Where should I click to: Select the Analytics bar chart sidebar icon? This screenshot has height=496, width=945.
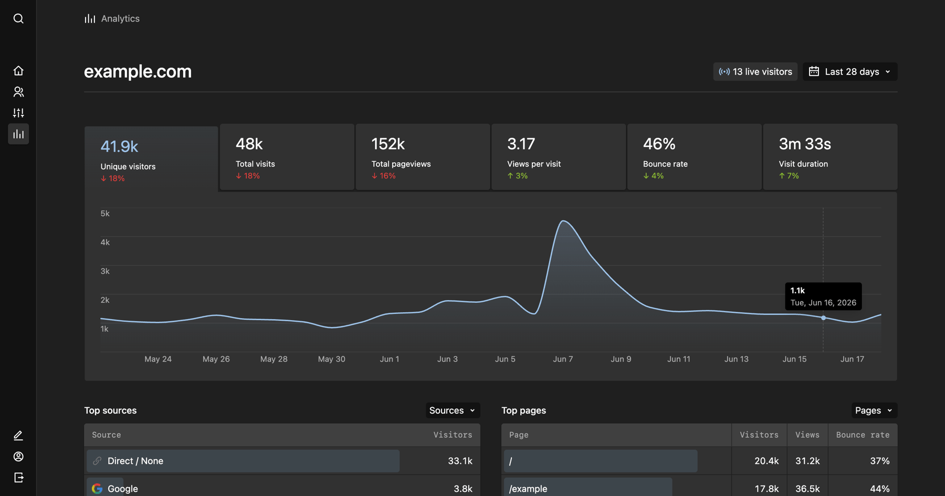point(18,134)
